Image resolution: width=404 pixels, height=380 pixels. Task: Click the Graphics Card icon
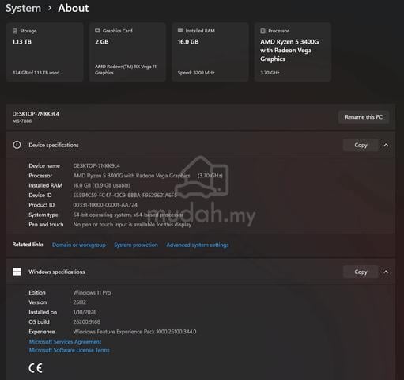[97, 31]
